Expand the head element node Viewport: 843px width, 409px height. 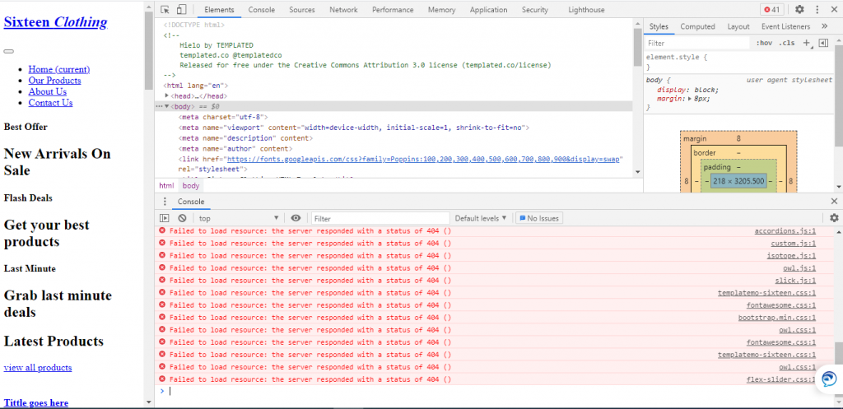click(x=167, y=95)
